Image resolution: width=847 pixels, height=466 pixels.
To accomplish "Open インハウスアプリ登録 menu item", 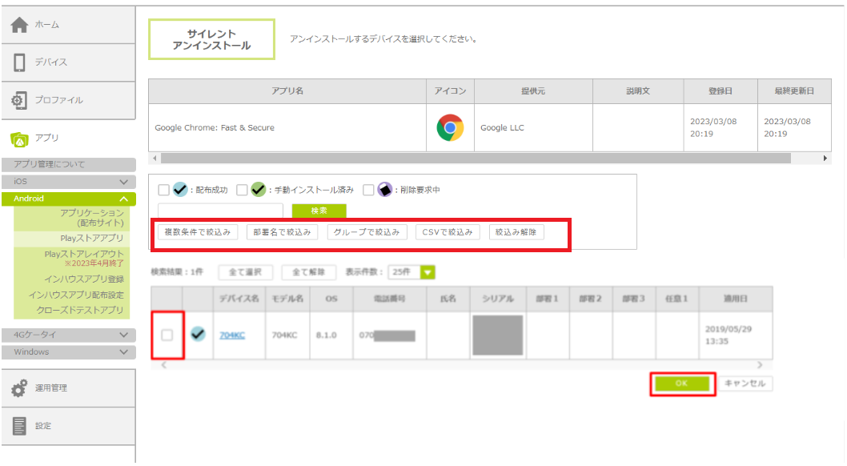I will [84, 279].
